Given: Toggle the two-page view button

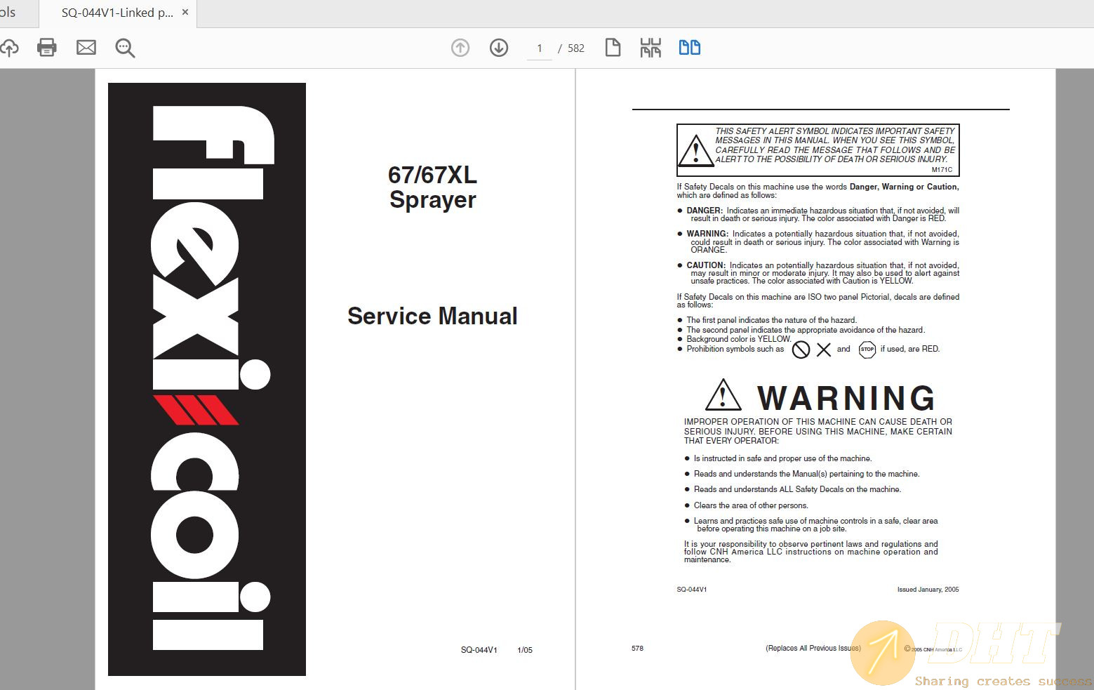Looking at the screenshot, I should click(x=689, y=48).
